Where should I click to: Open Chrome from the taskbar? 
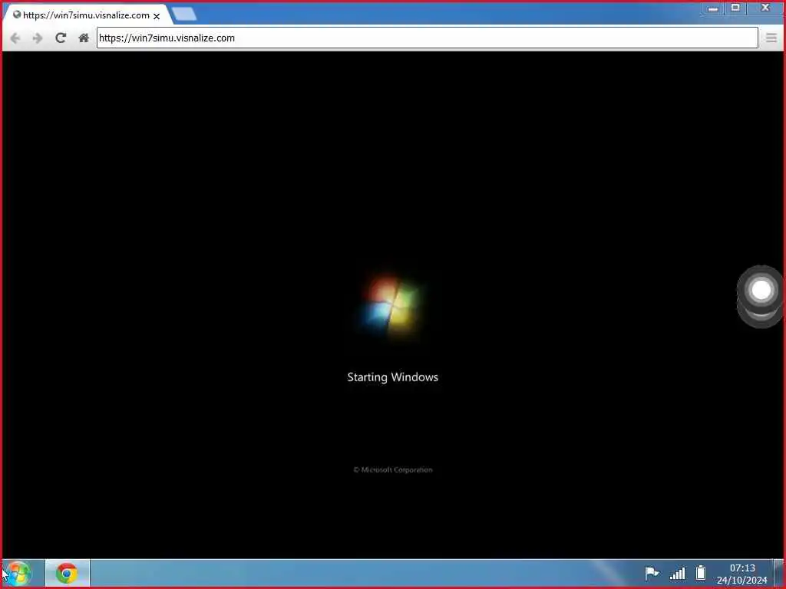click(x=68, y=574)
